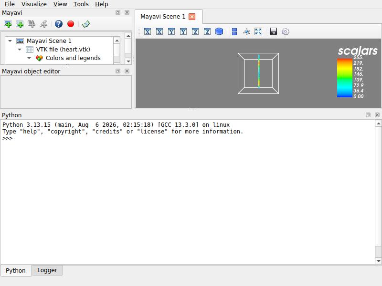Collapse the Mayavi Scene 1 tree node
The image size is (382, 286).
(10, 41)
